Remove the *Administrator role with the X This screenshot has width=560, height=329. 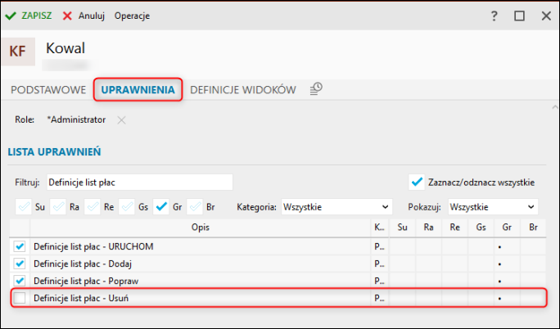click(x=121, y=120)
